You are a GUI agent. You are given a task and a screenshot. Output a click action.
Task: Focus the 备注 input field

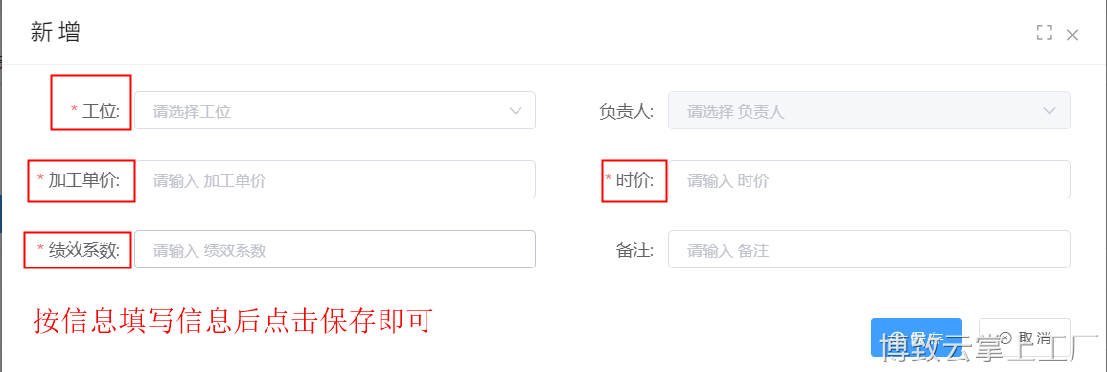tap(869, 249)
